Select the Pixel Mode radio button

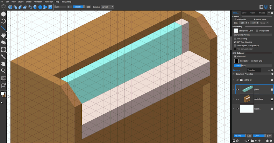click(x=235, y=20)
